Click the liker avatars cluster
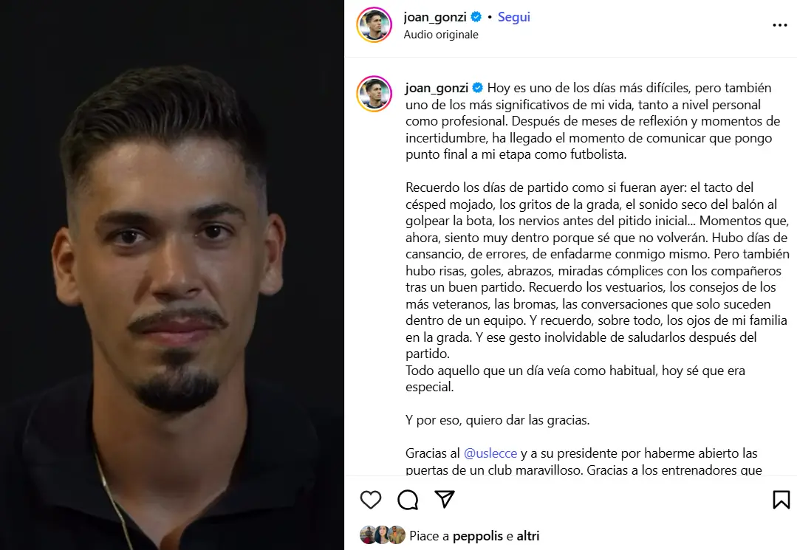The image size is (797, 550). (382, 534)
